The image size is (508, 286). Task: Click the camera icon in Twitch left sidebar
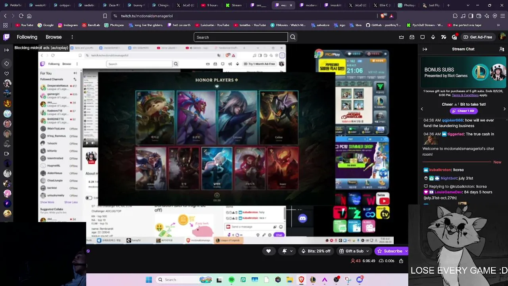[6, 153]
